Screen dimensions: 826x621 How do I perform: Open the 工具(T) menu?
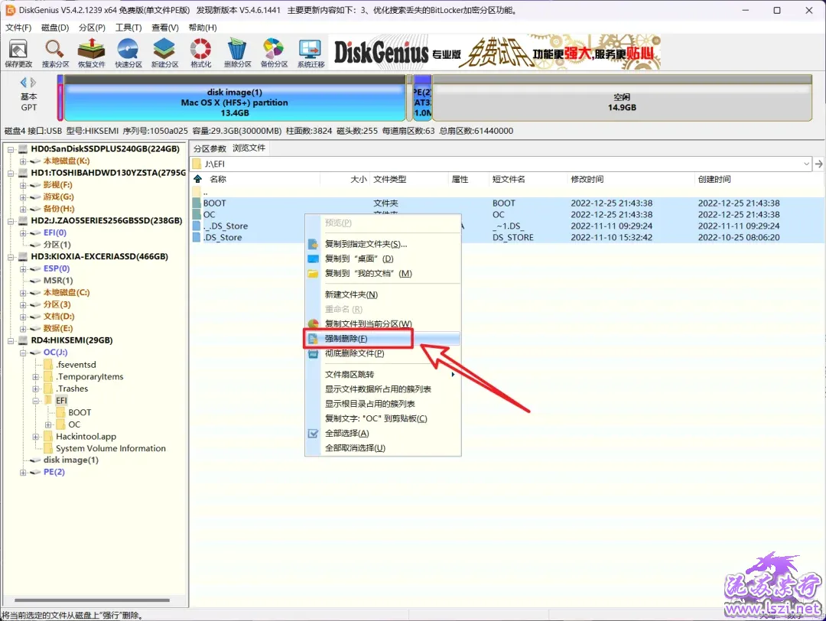[x=128, y=28]
